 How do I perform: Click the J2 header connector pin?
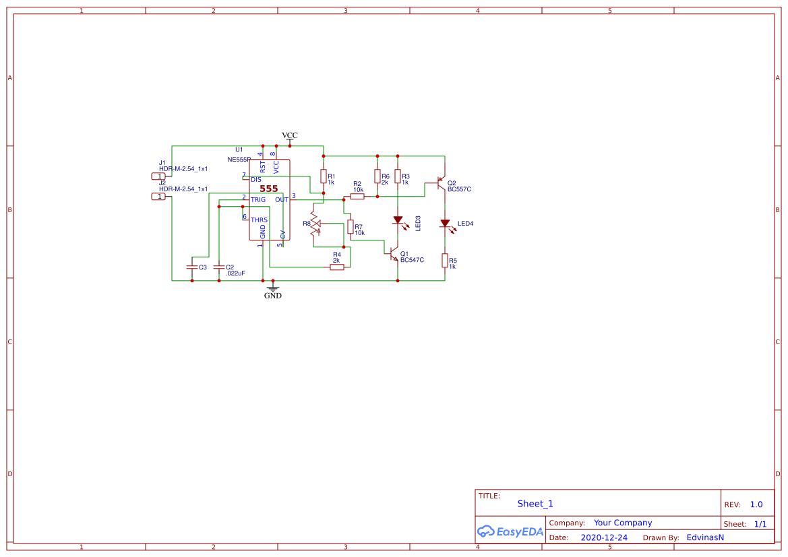click(159, 197)
